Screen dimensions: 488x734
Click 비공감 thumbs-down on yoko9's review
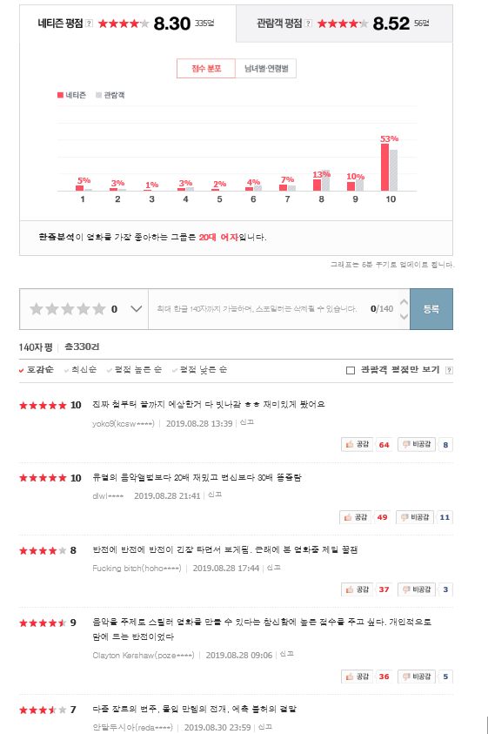[417, 444]
